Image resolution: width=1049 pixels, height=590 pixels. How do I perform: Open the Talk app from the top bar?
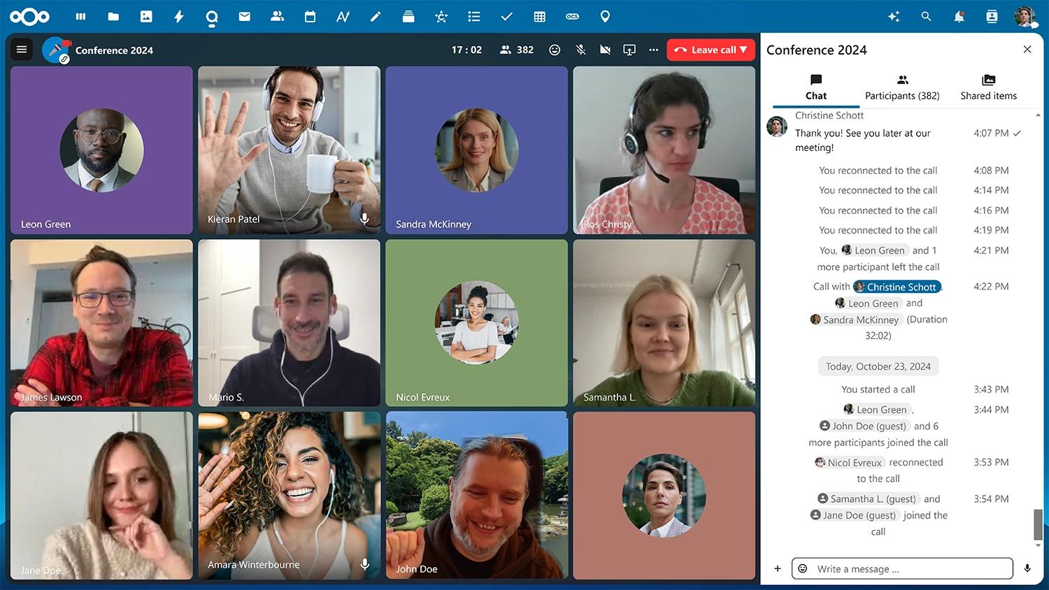pyautogui.click(x=211, y=16)
